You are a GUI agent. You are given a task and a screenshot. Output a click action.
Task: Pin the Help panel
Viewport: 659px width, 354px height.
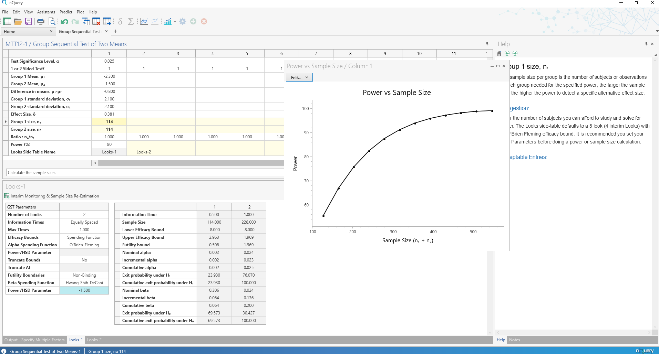[x=646, y=44]
